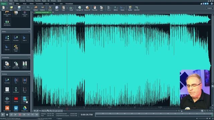Click the overview waveform strip at top
214x120 pixels.
pyautogui.click(x=122, y=19)
